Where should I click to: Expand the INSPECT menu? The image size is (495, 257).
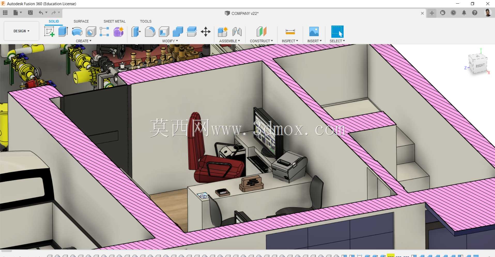coord(290,41)
